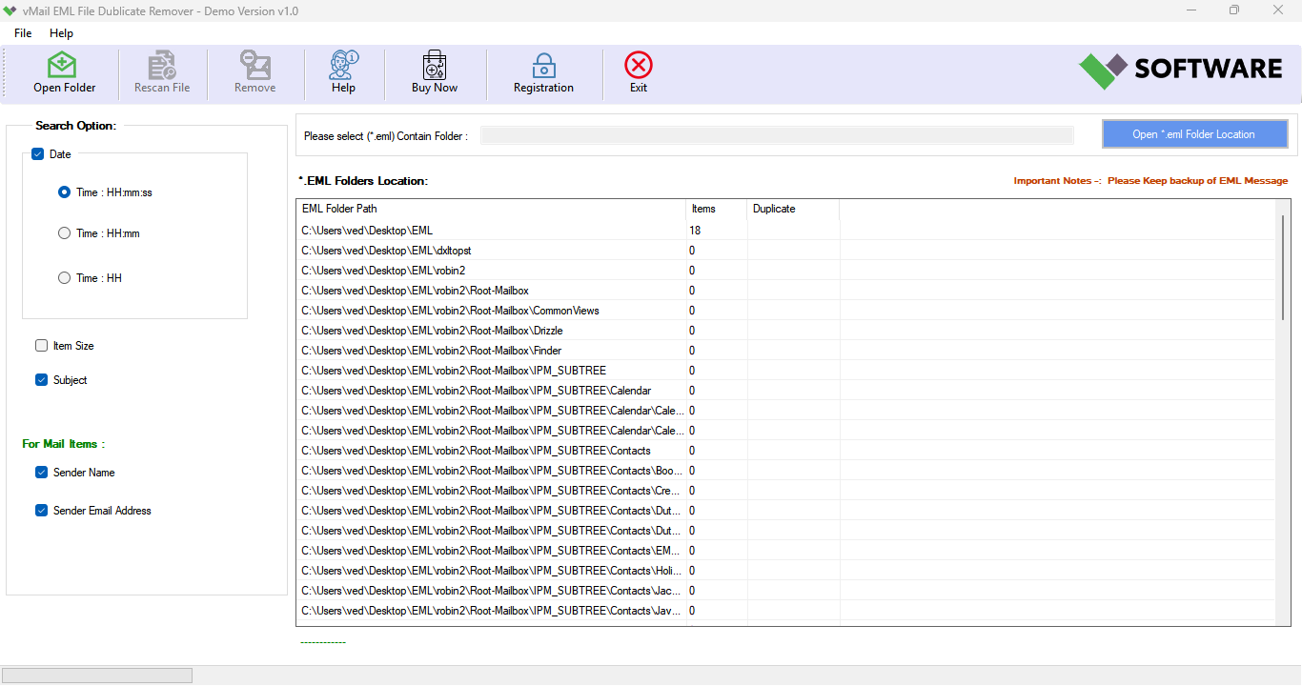The width and height of the screenshot is (1302, 686).
Task: Select Time : HH:mm:ss radio button
Action: [64, 192]
